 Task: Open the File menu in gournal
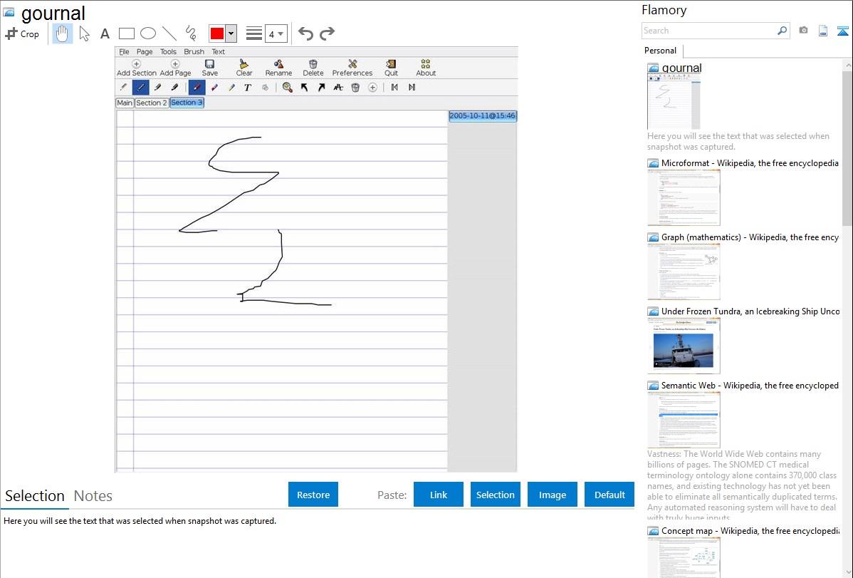pyautogui.click(x=124, y=52)
